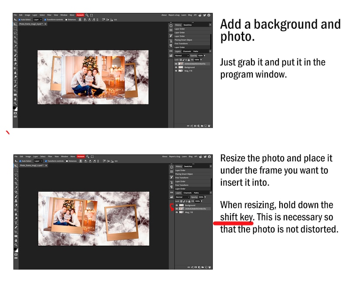Toggle Transform controls checkbox in the lower screenshot

(x=46, y=161)
